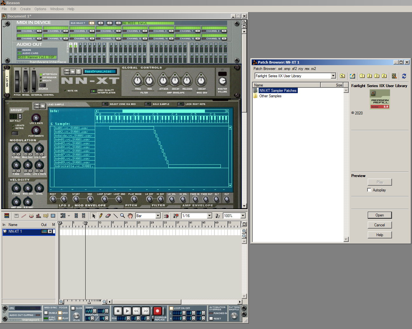Open the Options menu
The height and width of the screenshot is (329, 412).
tap(40, 9)
